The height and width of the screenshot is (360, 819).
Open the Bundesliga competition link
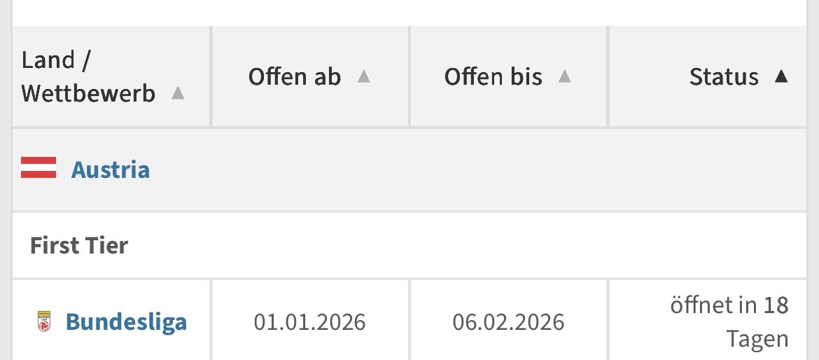(x=126, y=321)
